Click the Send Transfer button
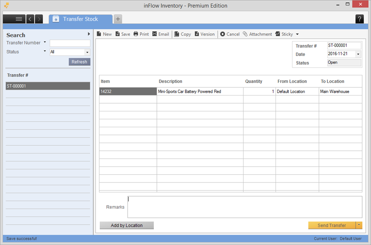Screen dimensions: 371x245 click(332, 225)
